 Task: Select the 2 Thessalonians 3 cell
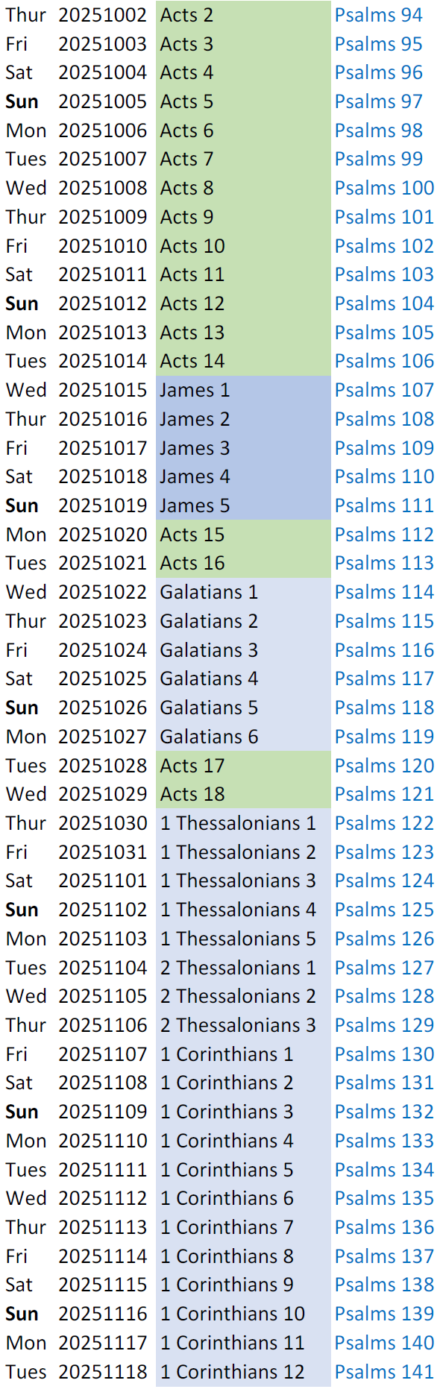click(x=243, y=1025)
